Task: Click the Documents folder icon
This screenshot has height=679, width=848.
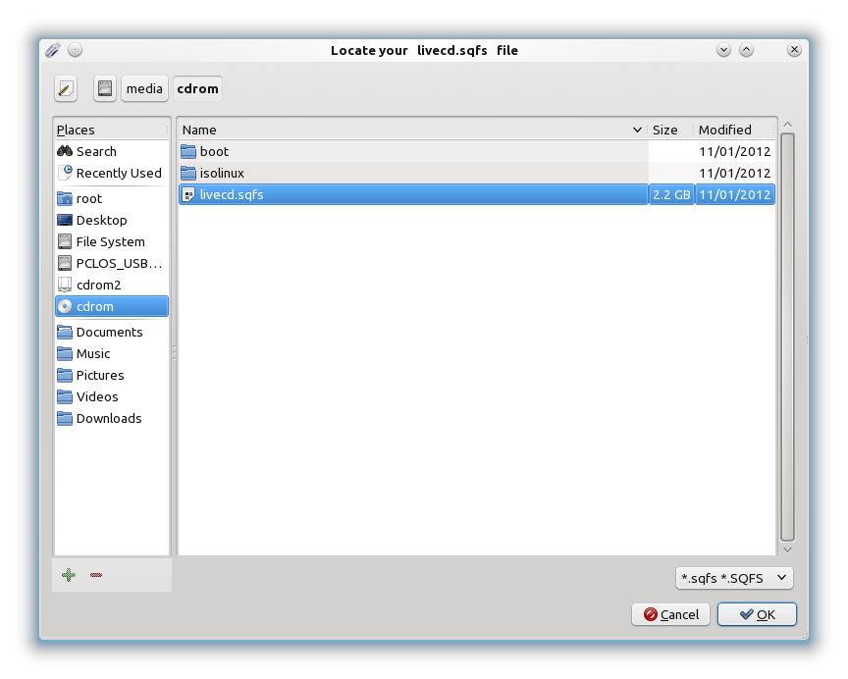Action: point(65,332)
